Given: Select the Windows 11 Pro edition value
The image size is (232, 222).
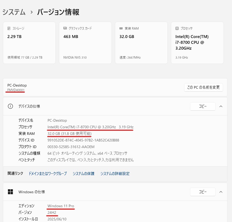Looking at the screenshot, I should tap(61, 206).
